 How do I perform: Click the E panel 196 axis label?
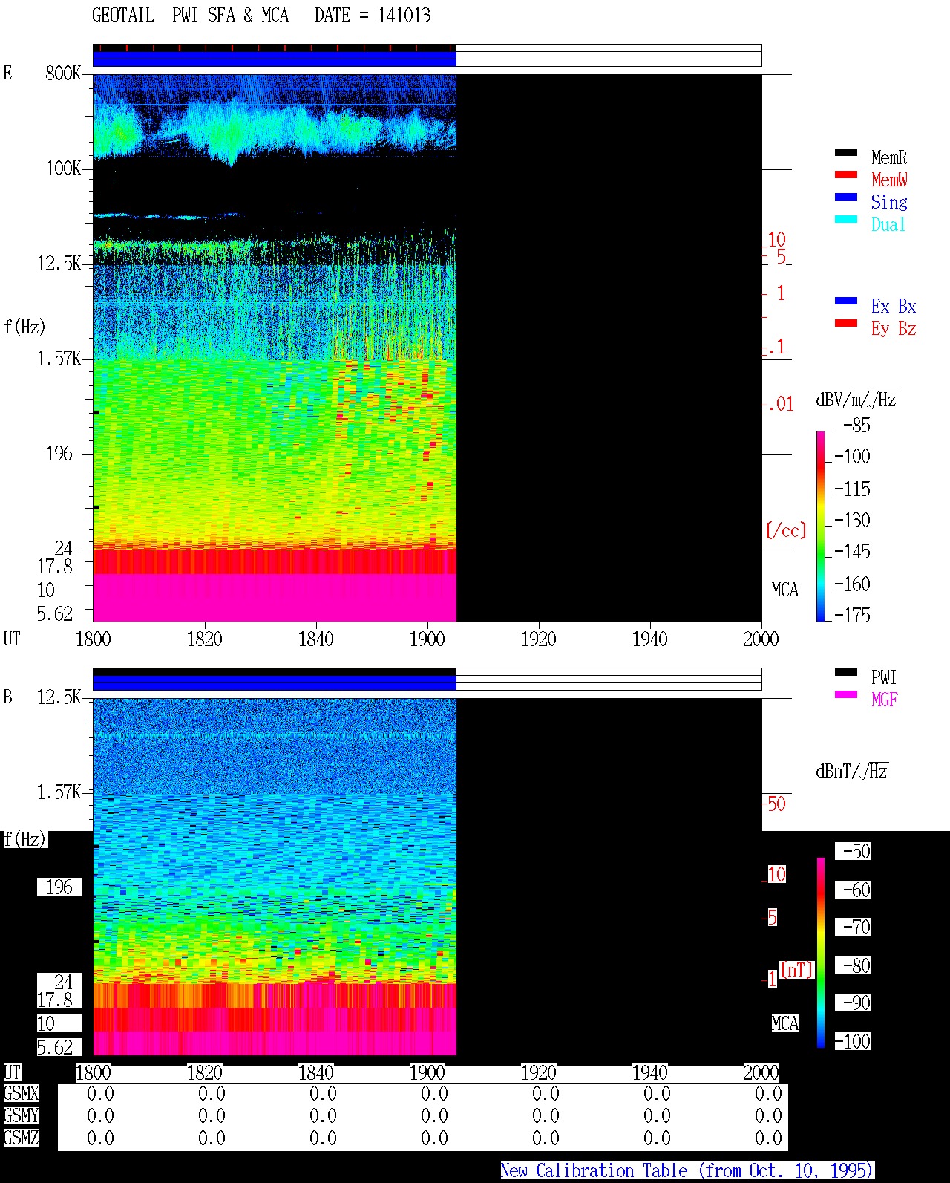click(x=59, y=453)
